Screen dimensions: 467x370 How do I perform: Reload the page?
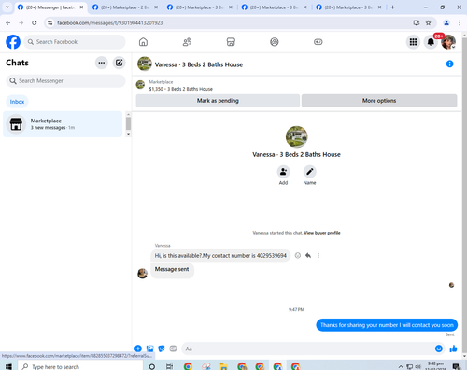(35, 22)
